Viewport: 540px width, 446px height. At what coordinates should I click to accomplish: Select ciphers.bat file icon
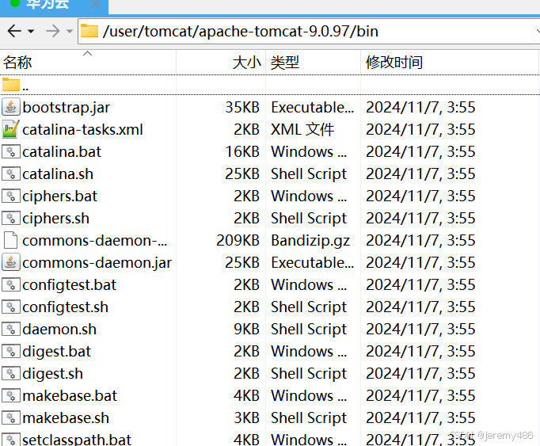tap(10, 196)
